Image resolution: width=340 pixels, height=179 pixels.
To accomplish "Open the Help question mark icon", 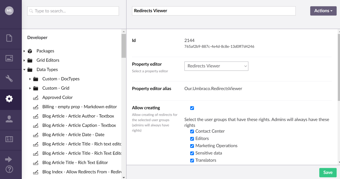I will (9, 169).
